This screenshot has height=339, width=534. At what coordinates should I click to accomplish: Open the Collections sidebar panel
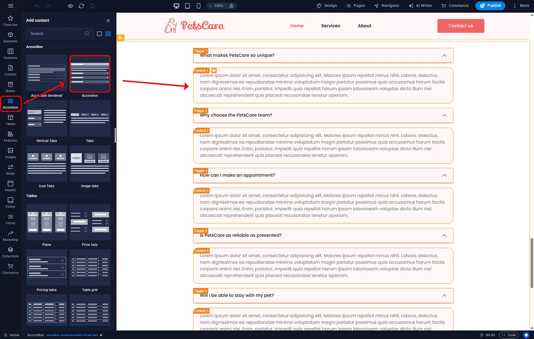coord(10,252)
